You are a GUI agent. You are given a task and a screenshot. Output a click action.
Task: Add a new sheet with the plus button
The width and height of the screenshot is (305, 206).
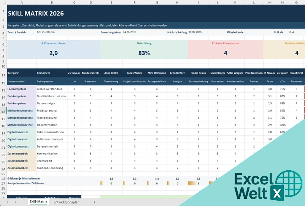tap(94, 202)
